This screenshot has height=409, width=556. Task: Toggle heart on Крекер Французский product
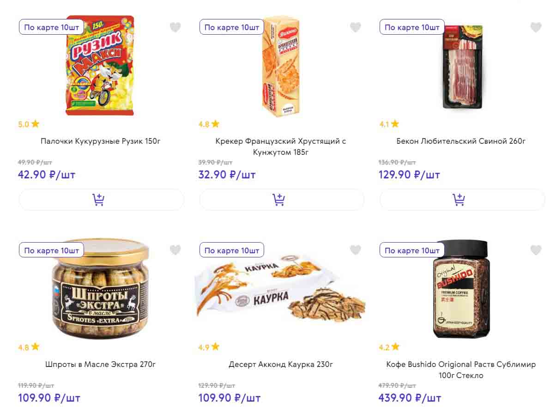[x=355, y=27]
